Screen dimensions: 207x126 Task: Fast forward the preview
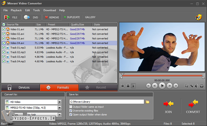169,86
